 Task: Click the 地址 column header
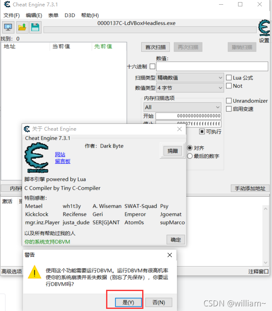click(x=9, y=46)
